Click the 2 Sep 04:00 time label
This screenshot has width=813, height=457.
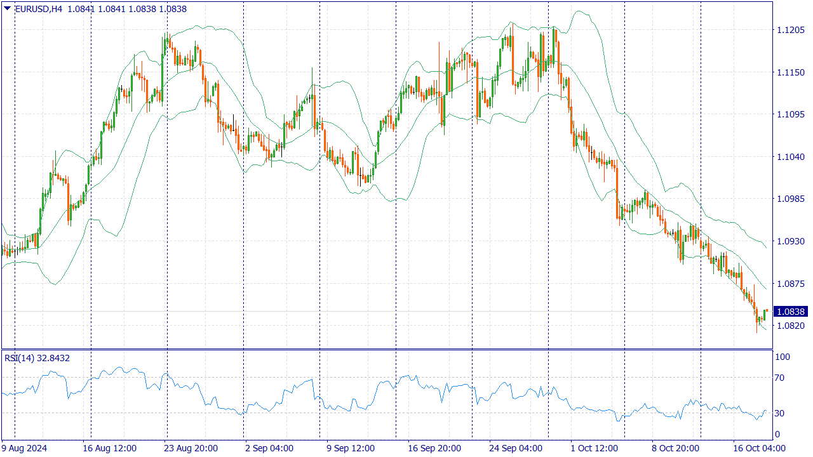269,447
